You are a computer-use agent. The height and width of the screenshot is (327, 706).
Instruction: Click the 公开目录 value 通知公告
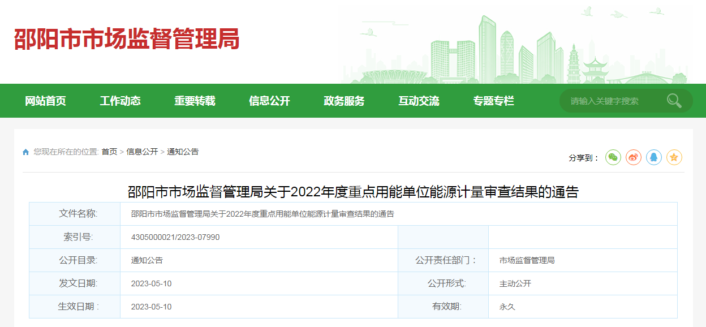point(147,260)
